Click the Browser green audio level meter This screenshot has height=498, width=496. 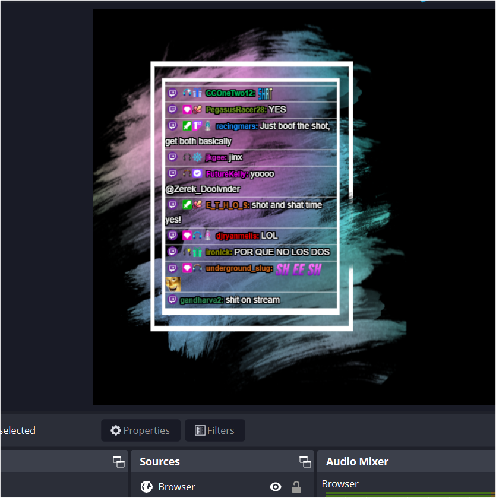[410, 494]
